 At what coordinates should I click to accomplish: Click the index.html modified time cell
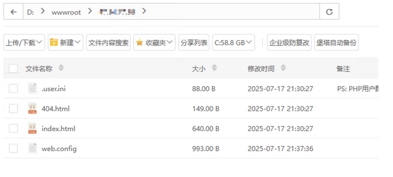280,129
